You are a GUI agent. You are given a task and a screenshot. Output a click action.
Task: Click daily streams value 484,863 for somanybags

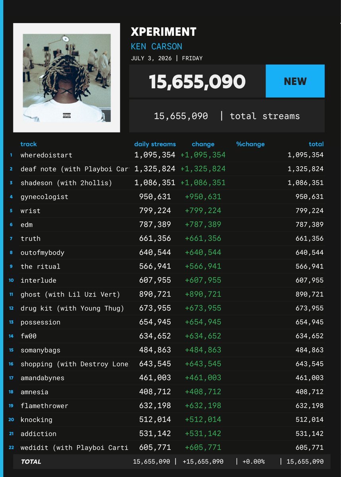coord(155,350)
